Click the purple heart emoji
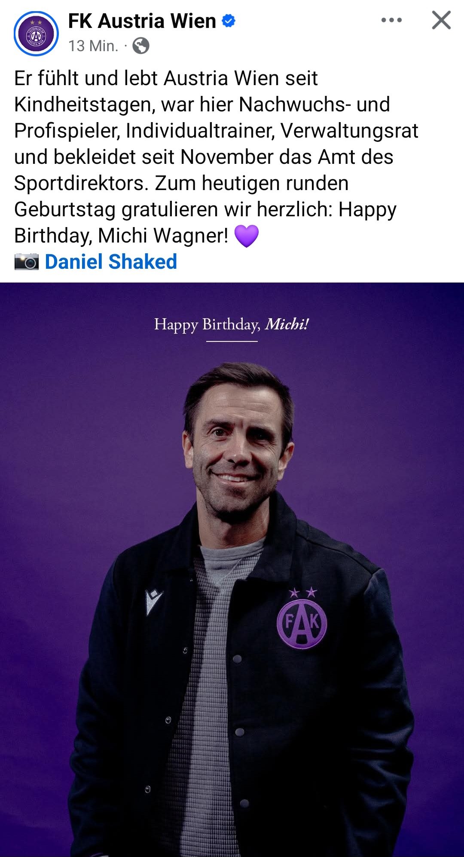The width and height of the screenshot is (464, 857). (247, 236)
